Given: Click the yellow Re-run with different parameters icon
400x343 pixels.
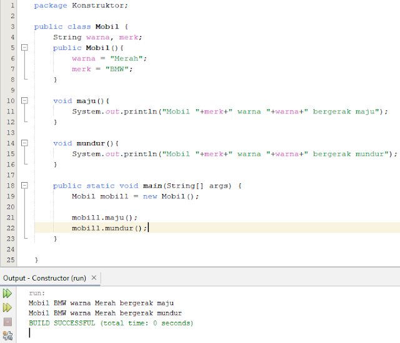Looking at the screenshot, I should (7, 307).
